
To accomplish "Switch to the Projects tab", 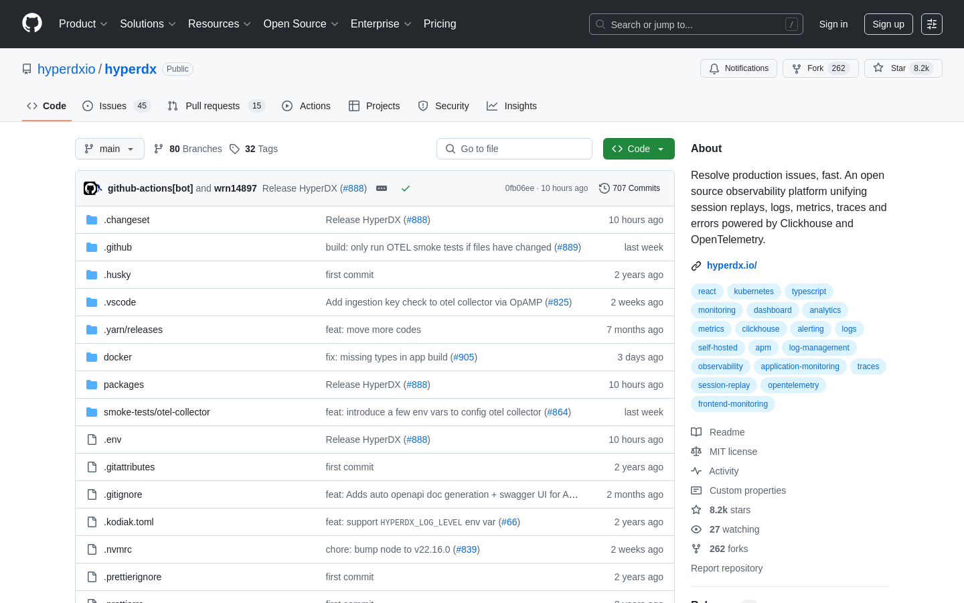I will pos(374,106).
